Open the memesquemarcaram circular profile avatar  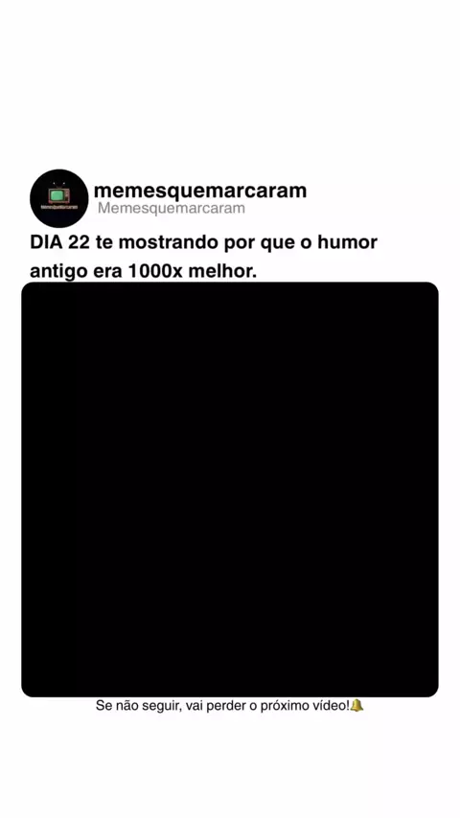coord(59,198)
